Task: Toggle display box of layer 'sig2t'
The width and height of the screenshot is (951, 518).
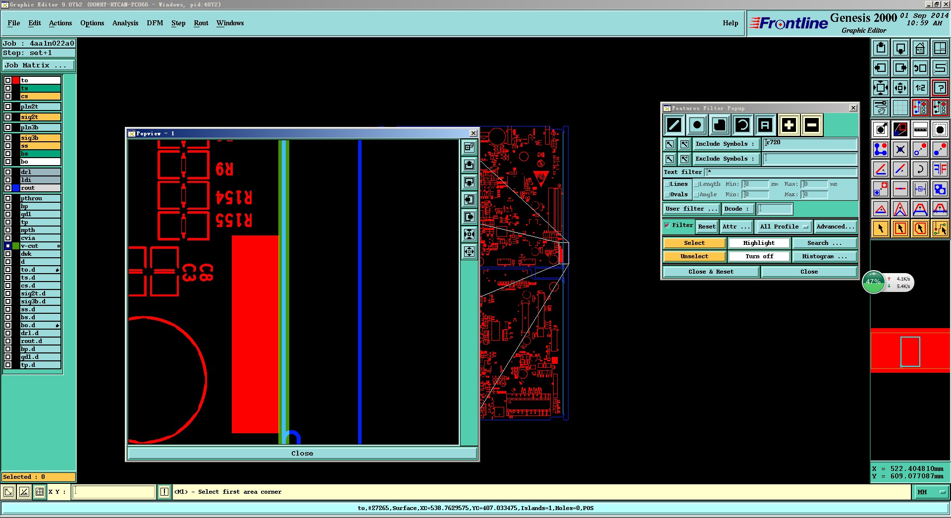Action: 8,117
